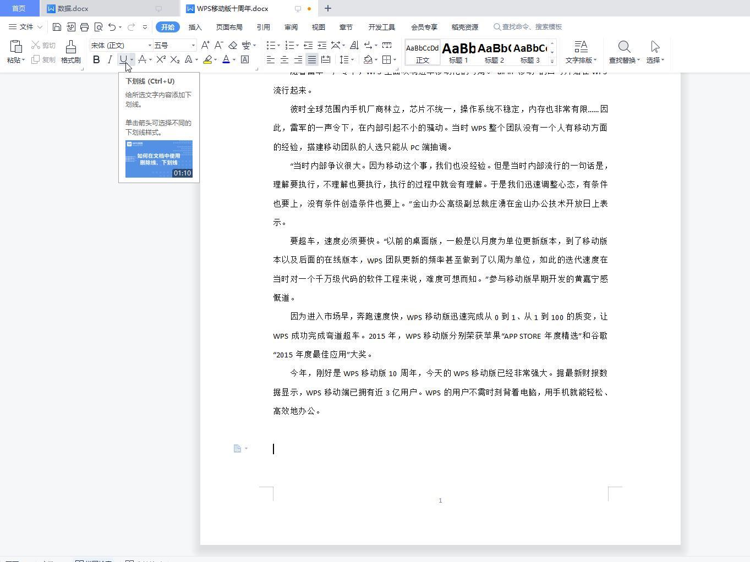Image resolution: width=750 pixels, height=562 pixels.
Task: Click the Paste clipboard icon
Action: coord(15,46)
